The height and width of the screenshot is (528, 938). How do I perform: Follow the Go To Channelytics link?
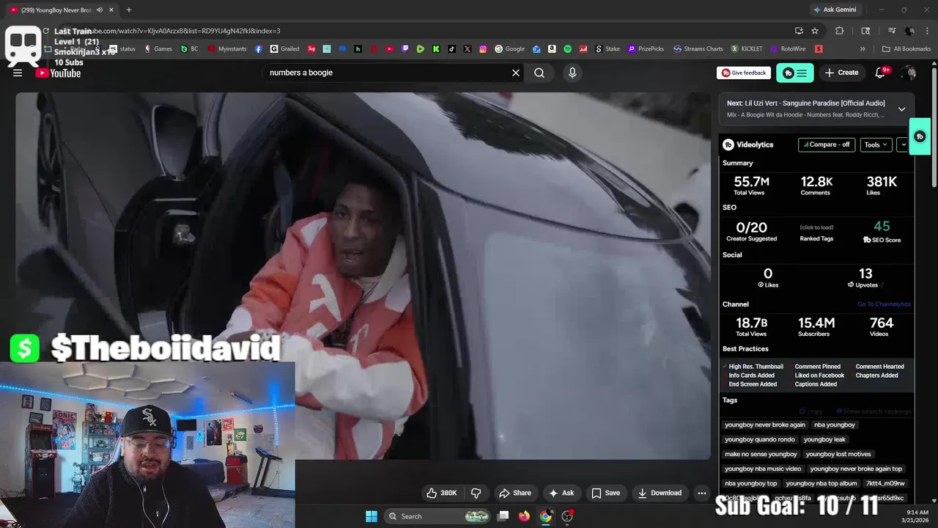884,304
